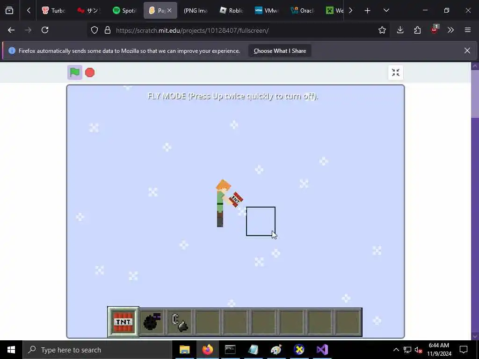The height and width of the screenshot is (359, 479).
Task: Switch to the Roblox tab
Action: coord(231,10)
